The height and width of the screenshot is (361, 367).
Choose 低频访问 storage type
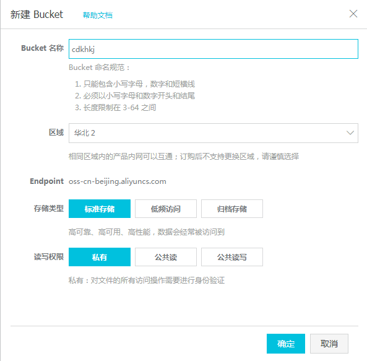[166, 209]
